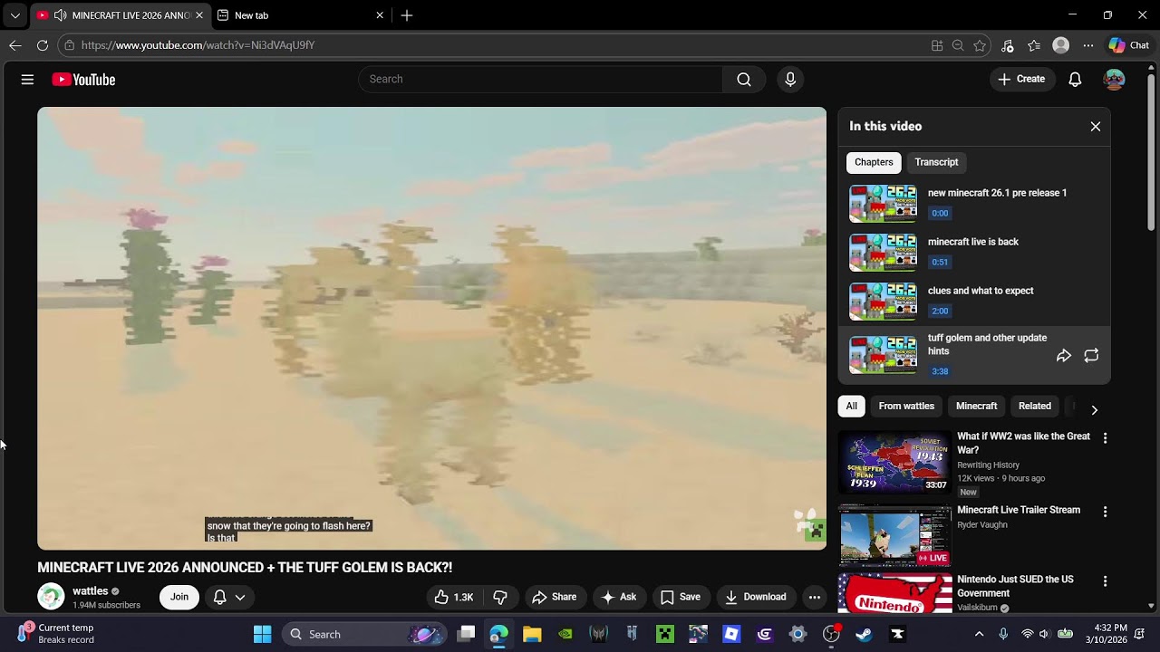Jump to chapter new minecraft 26.1 pre release 1
1160x652 pixels.
tap(974, 204)
